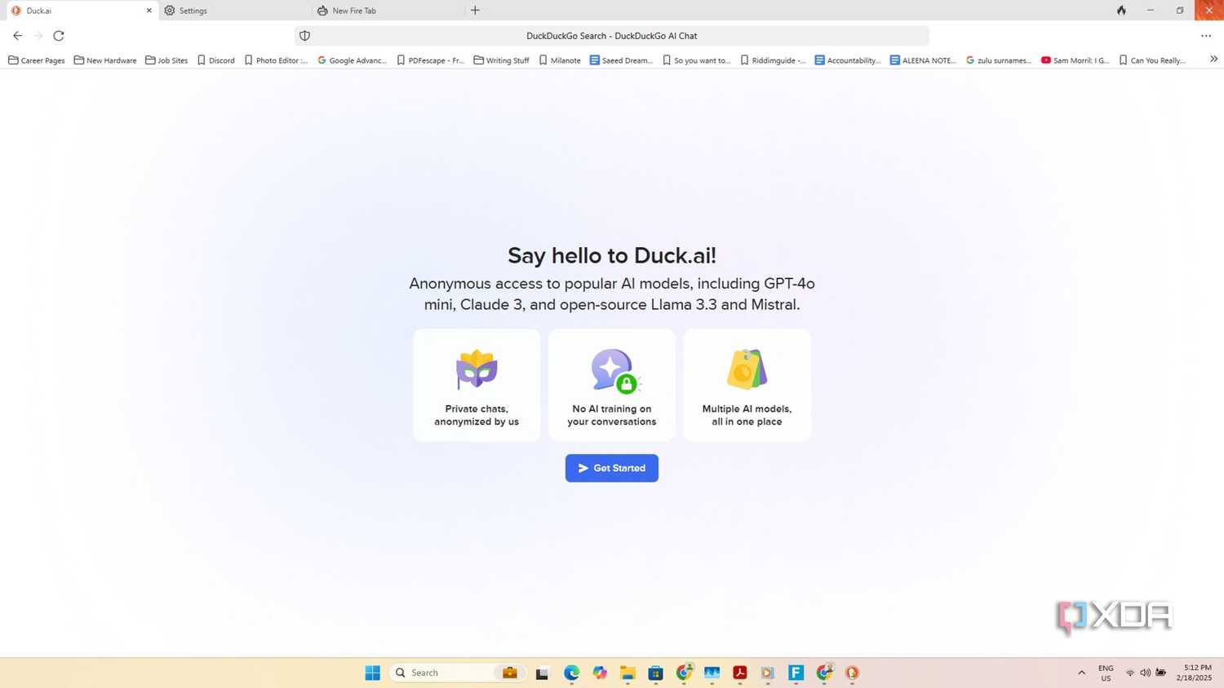Screen dimensions: 1224x688
Task: Open the Accountability... bookmark
Action: click(848, 60)
